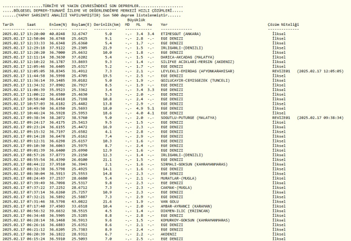Click latitude '37.4503' in AMBAR-AYRANCI row
Viewport: 351px width, 241px height.
click(57, 206)
